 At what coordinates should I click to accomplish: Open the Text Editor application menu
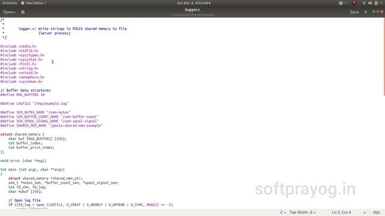pos(34,3)
